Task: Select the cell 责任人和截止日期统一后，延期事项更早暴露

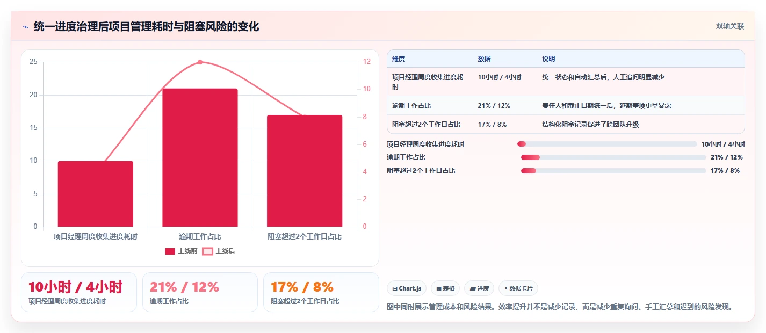Action: tap(641, 106)
